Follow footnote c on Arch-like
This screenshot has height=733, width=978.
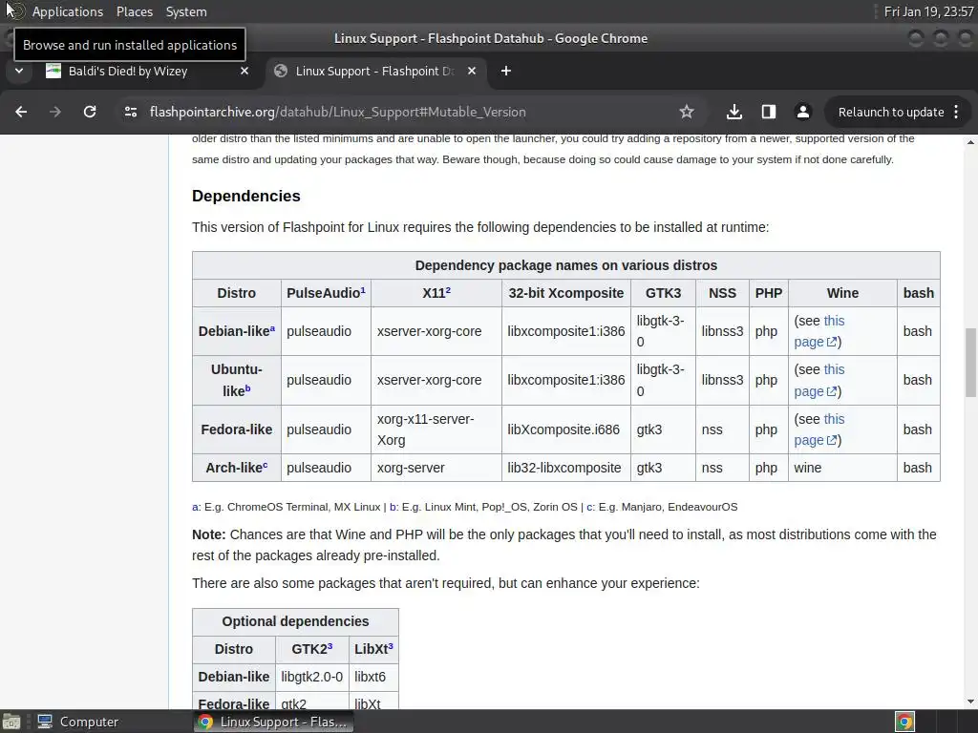[266, 465]
